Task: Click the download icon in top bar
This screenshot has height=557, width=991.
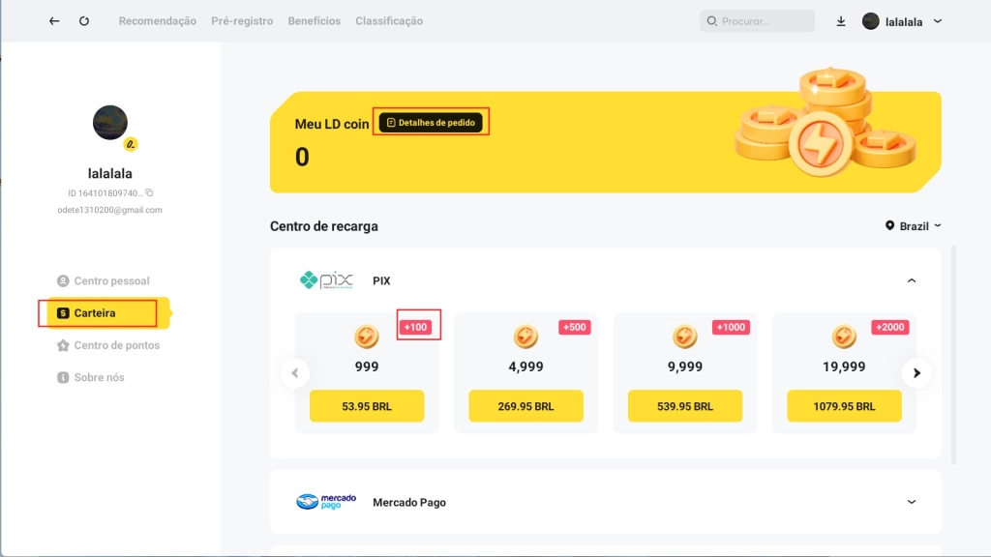Action: pyautogui.click(x=841, y=21)
